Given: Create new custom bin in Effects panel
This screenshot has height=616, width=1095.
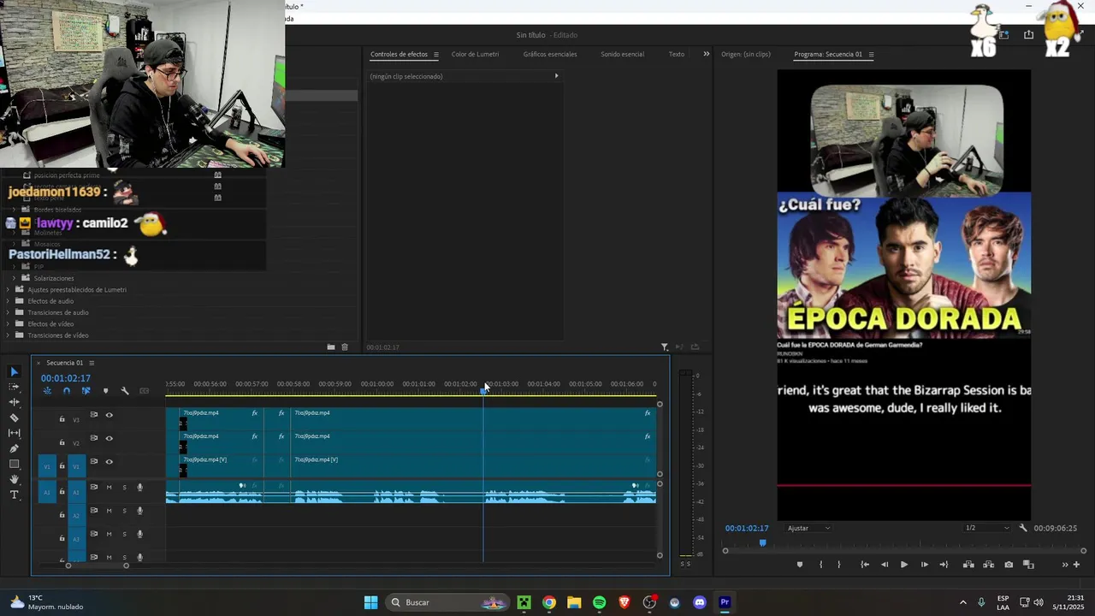Looking at the screenshot, I should (330, 347).
